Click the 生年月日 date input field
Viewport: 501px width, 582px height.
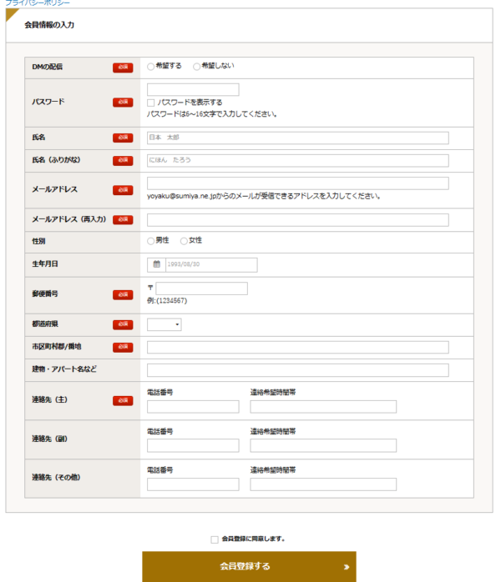pyautogui.click(x=211, y=265)
